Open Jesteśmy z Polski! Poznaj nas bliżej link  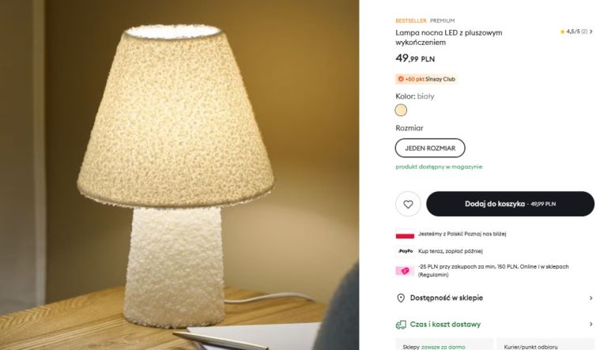point(462,234)
